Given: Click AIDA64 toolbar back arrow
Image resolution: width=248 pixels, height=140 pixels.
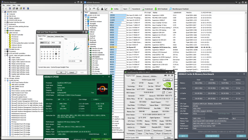Looking at the screenshot, I should [x=86, y=9].
